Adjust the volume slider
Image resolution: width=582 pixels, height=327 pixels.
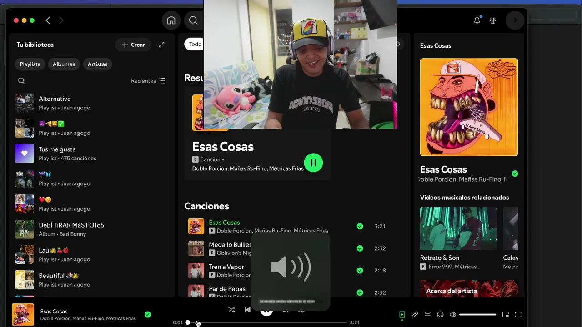tap(477, 314)
